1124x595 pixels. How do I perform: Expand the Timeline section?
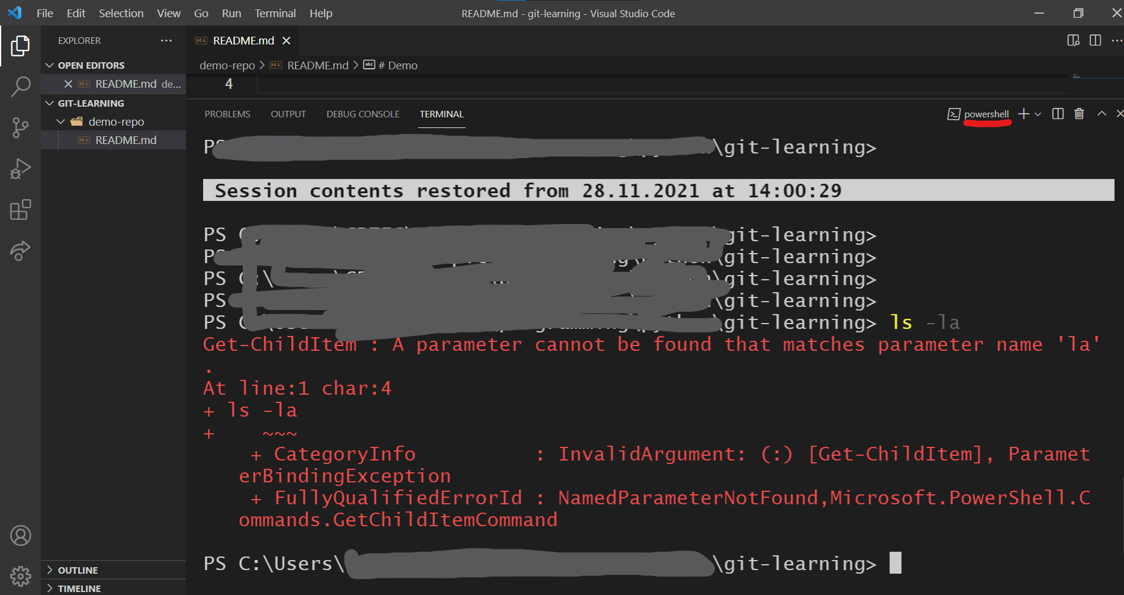pyautogui.click(x=113, y=588)
